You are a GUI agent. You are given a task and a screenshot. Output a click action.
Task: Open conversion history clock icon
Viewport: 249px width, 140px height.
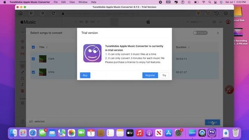[x=217, y=13]
